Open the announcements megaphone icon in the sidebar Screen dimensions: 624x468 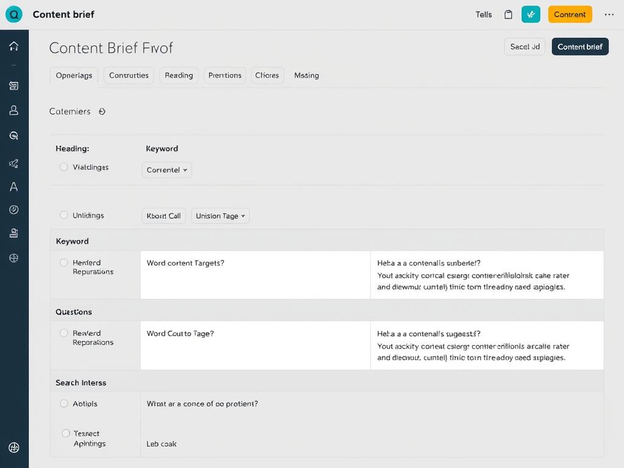(14, 163)
